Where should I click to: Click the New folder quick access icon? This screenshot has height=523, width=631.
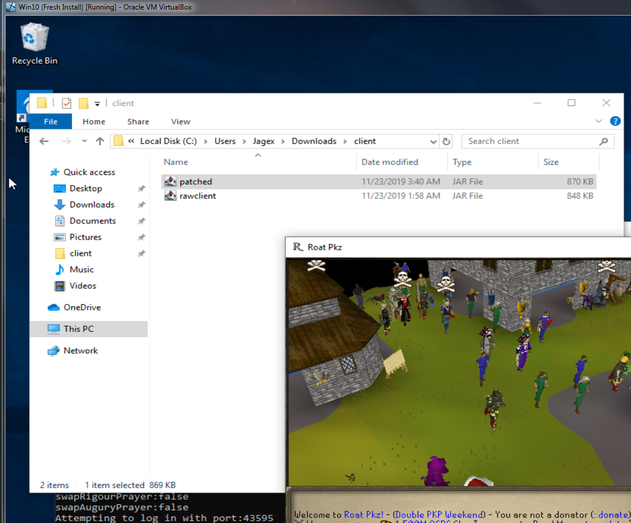(x=83, y=104)
